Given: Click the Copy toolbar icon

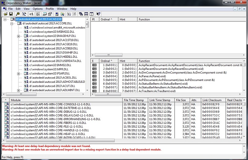Looking at the screenshot, I should (18, 14).
